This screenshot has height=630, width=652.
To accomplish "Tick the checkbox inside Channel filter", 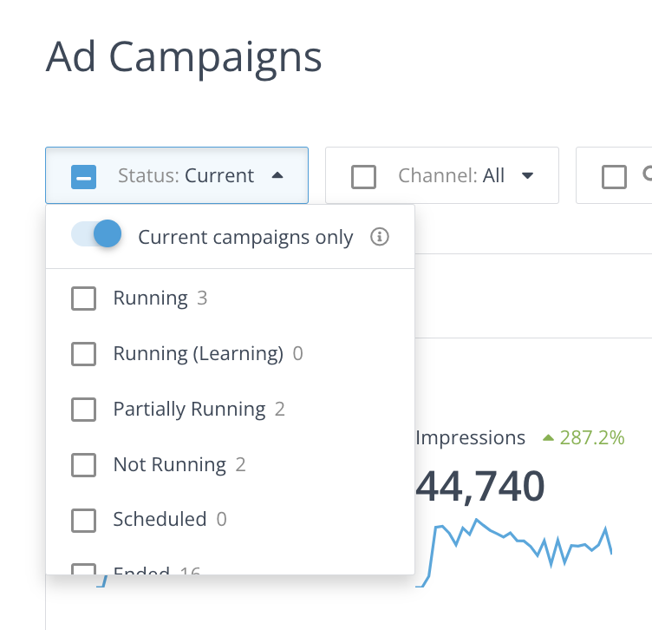I will 363,176.
